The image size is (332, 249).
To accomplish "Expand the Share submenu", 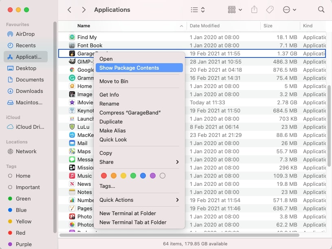I will click(139, 162).
